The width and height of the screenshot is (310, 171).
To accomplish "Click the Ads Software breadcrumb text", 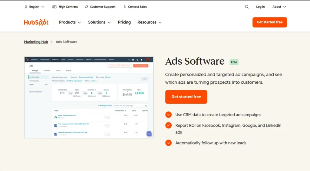I will [66, 42].
